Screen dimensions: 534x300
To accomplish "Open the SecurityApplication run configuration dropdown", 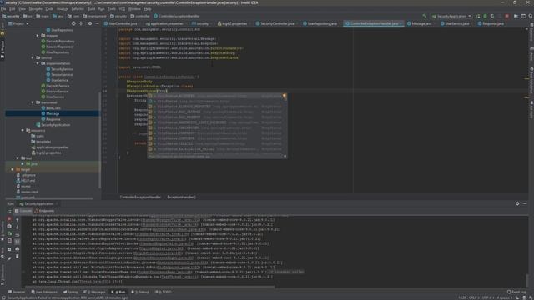I will [451, 16].
